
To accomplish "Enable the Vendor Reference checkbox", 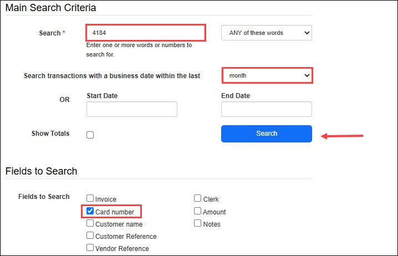I will (90, 248).
